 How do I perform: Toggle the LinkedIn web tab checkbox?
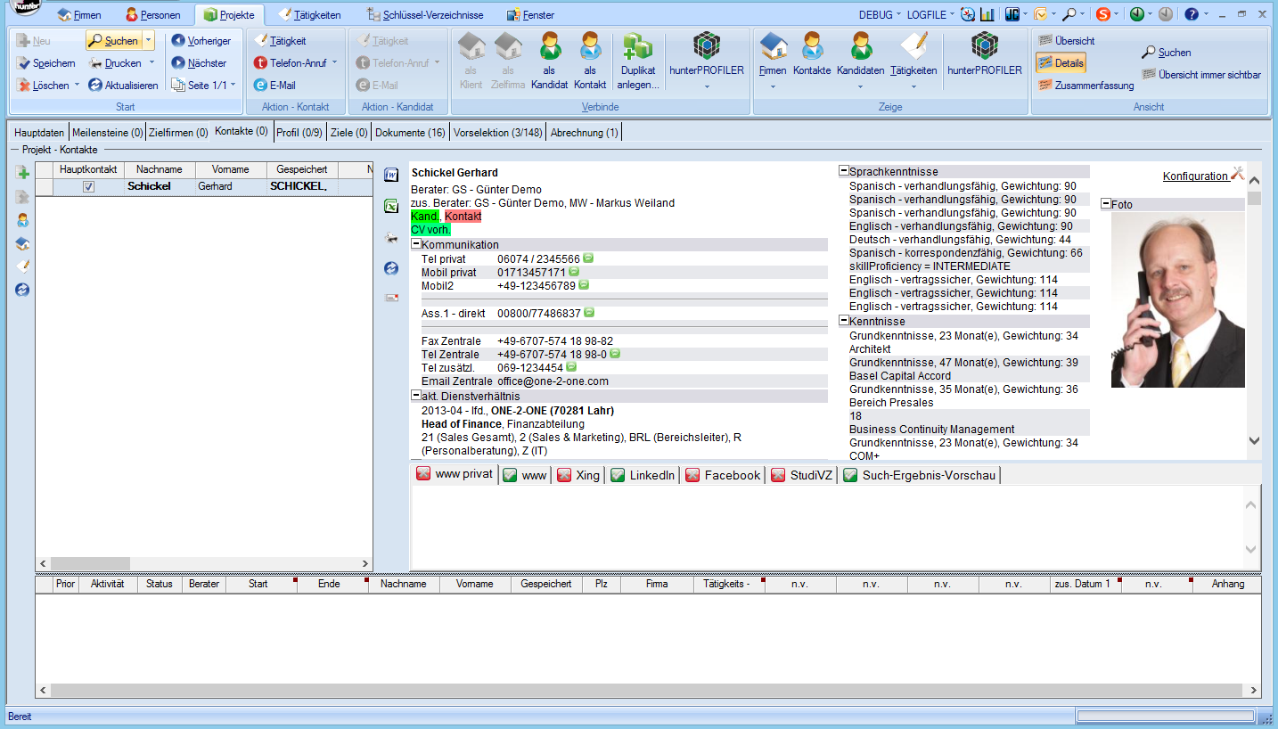618,476
